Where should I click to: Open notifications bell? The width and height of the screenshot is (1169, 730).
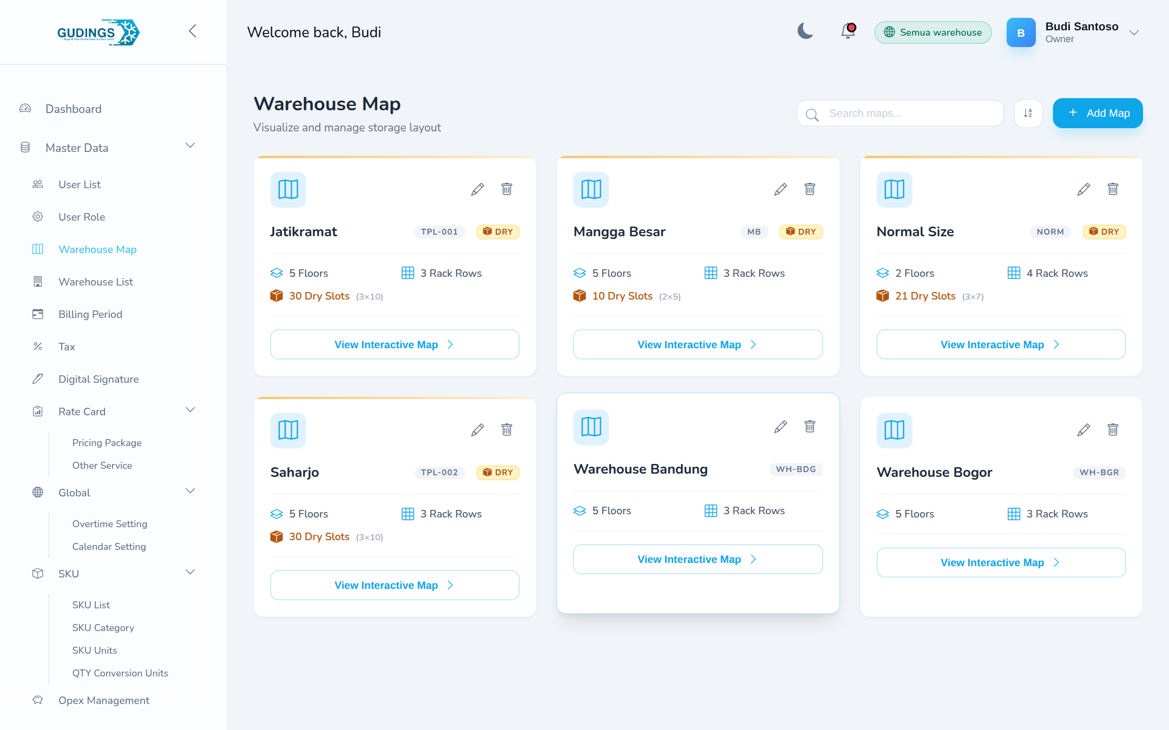pyautogui.click(x=848, y=31)
